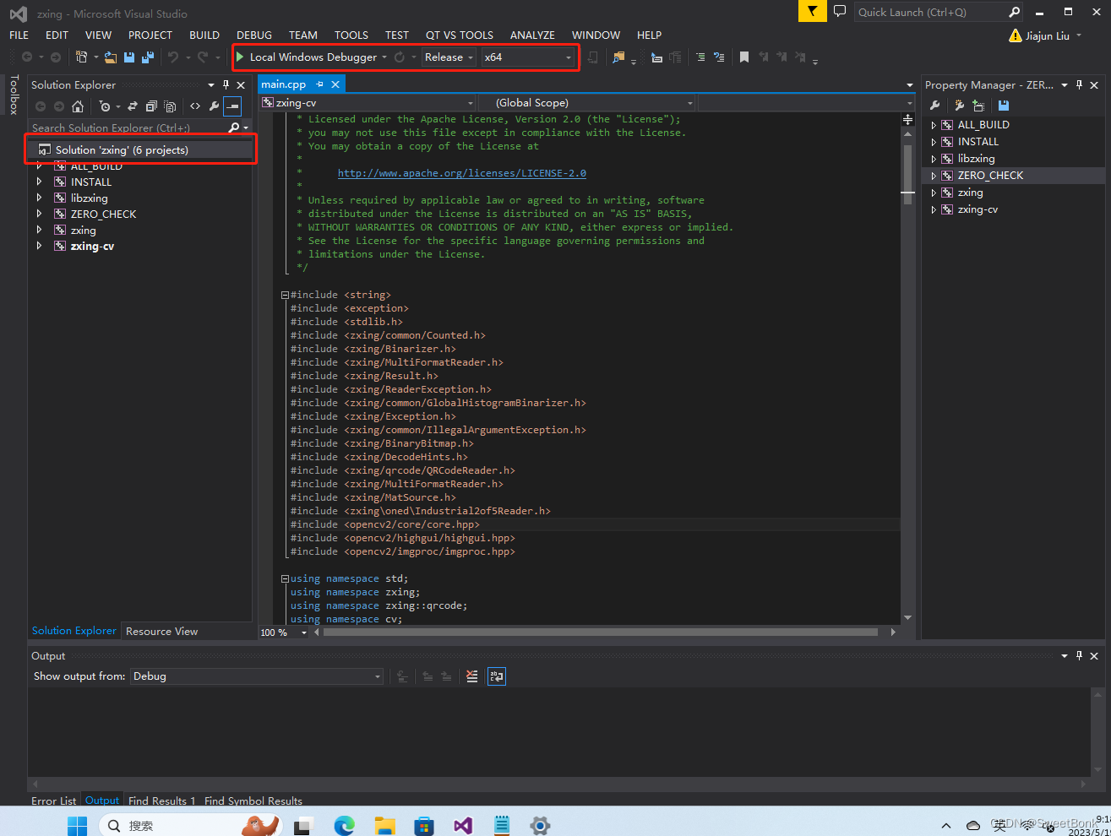This screenshot has height=836, width=1111.
Task: Click inside the Quick Launch search box
Action: (929, 12)
